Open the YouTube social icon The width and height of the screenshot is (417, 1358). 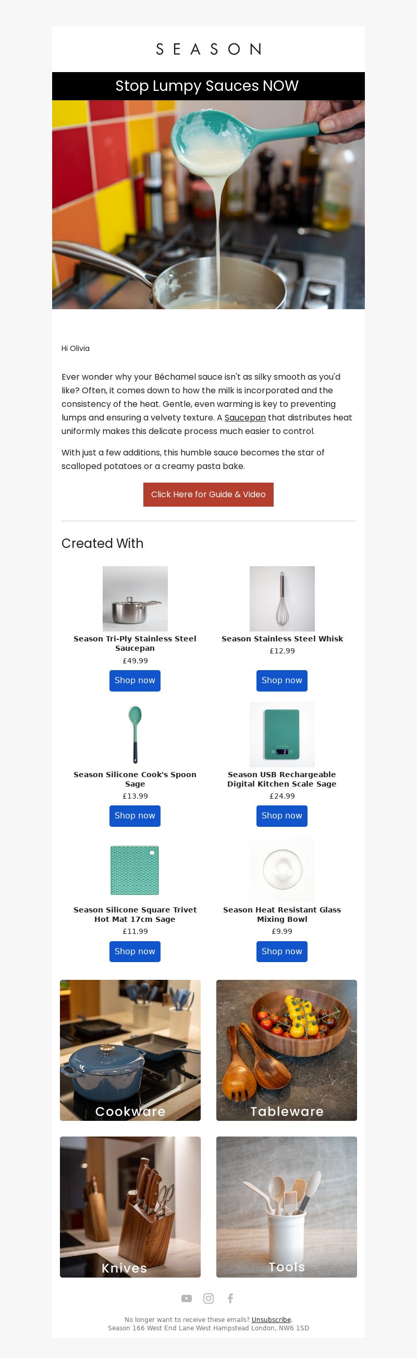click(187, 1298)
